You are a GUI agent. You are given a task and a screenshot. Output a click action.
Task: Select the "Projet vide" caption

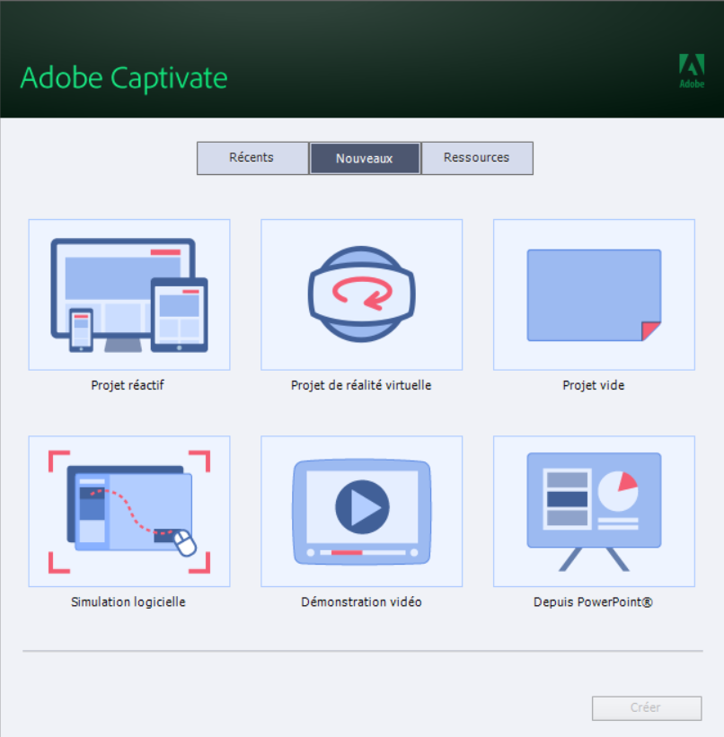[x=593, y=385]
